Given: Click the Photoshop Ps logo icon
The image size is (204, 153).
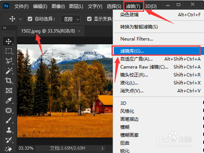Looking at the screenshot, I should click(x=6, y=6).
